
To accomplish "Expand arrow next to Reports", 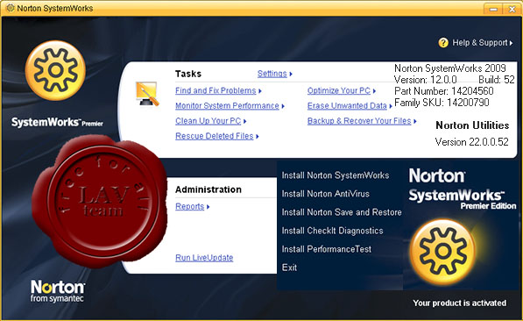I will 208,207.
